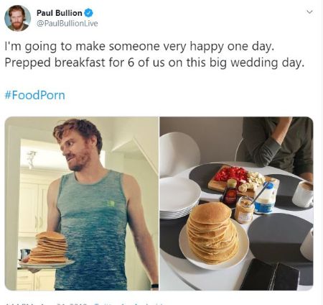Open the @PaulBullionLive handle link
The image size is (323, 305).
(x=67, y=23)
